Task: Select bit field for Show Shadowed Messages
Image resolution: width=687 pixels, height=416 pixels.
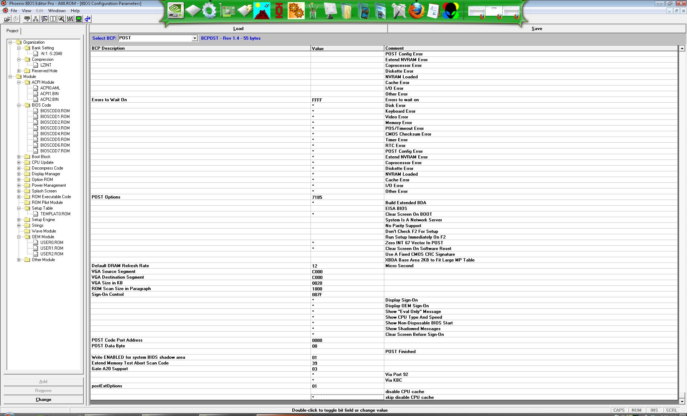Action: pyautogui.click(x=347, y=329)
